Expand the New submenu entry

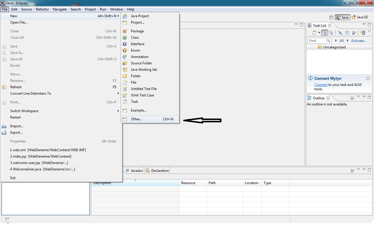61,16
